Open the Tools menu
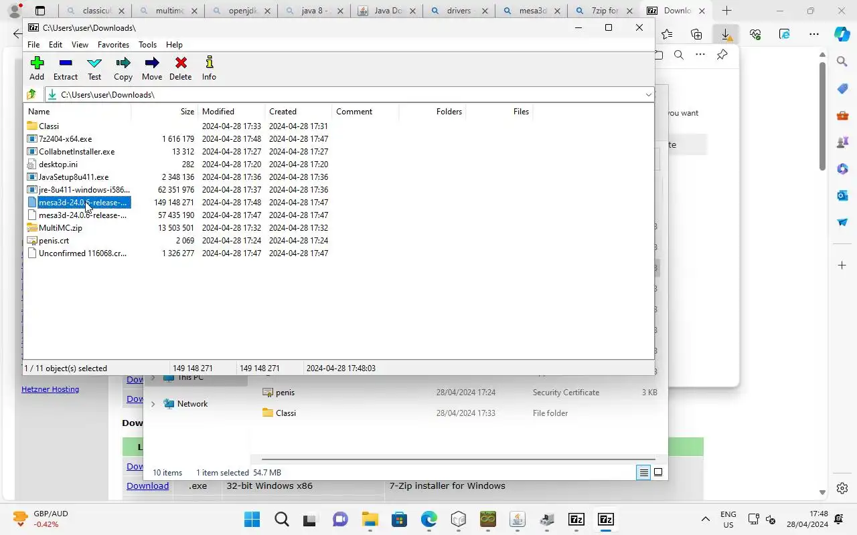857x535 pixels. pos(147,45)
